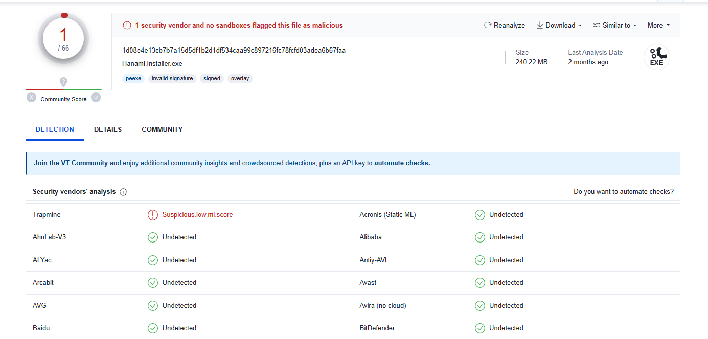This screenshot has height=339, width=708.
Task: Click the green Undetected checkmark beside Avast
Action: pyautogui.click(x=479, y=282)
